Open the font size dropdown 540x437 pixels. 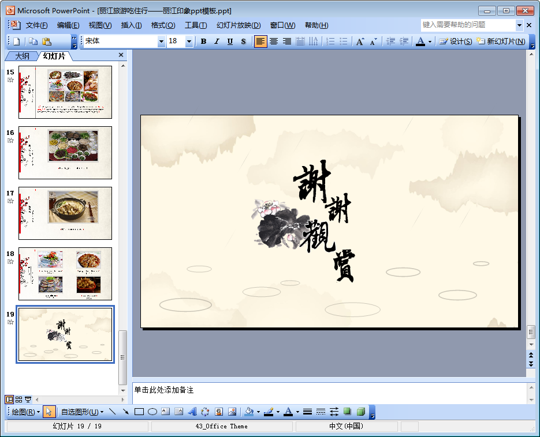pos(189,42)
